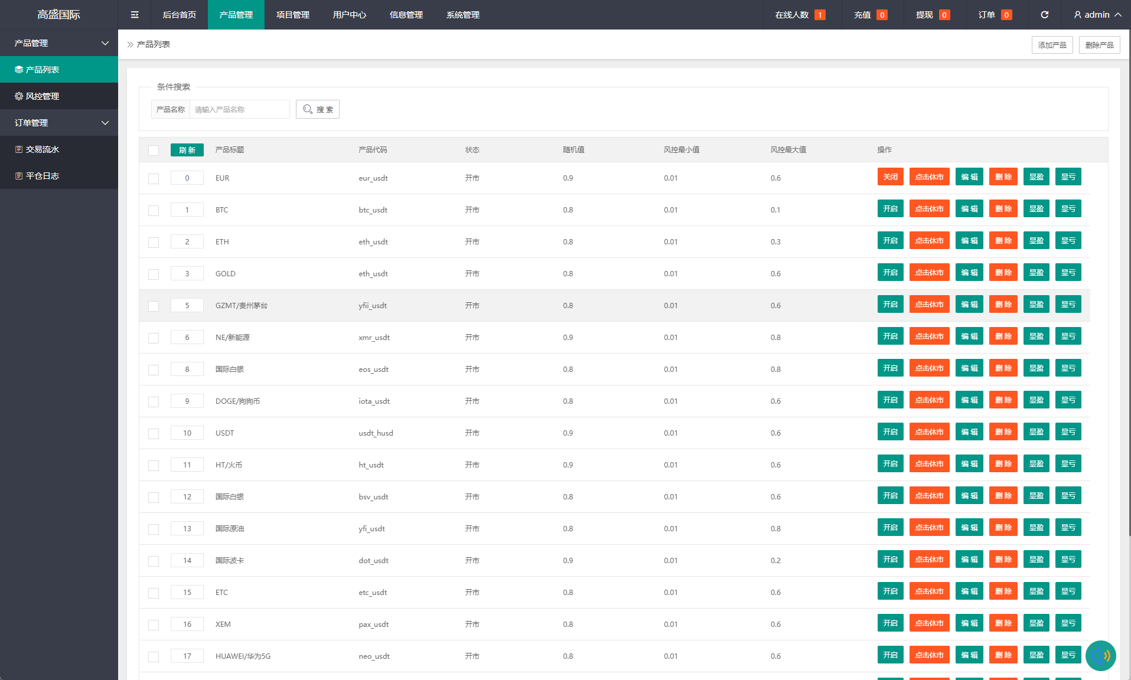Open the floating sound notification icon
This screenshot has width=1131, height=680.
click(1100, 656)
